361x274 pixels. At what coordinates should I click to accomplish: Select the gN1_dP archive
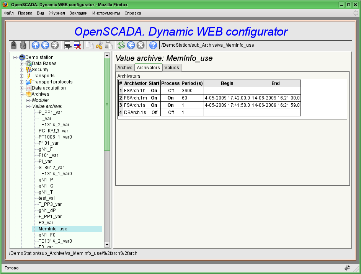47,210
